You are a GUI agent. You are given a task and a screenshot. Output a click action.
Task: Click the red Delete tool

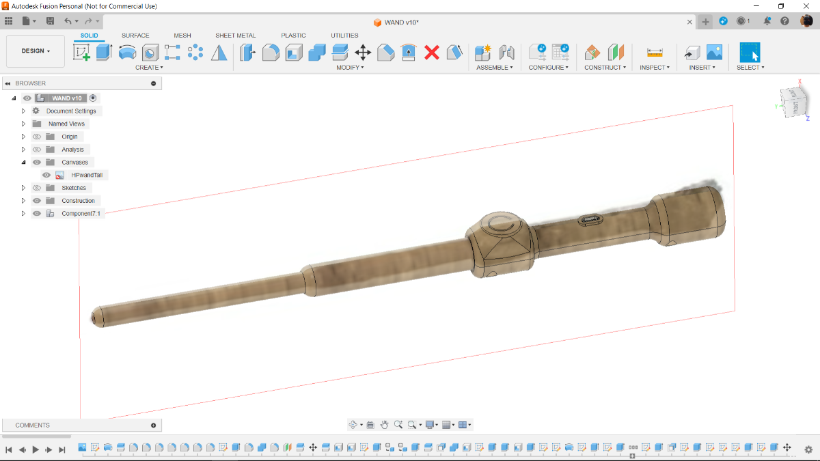click(432, 53)
